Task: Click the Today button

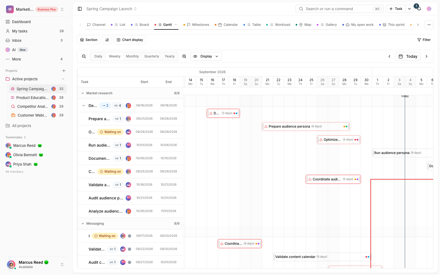Action: 408,56
